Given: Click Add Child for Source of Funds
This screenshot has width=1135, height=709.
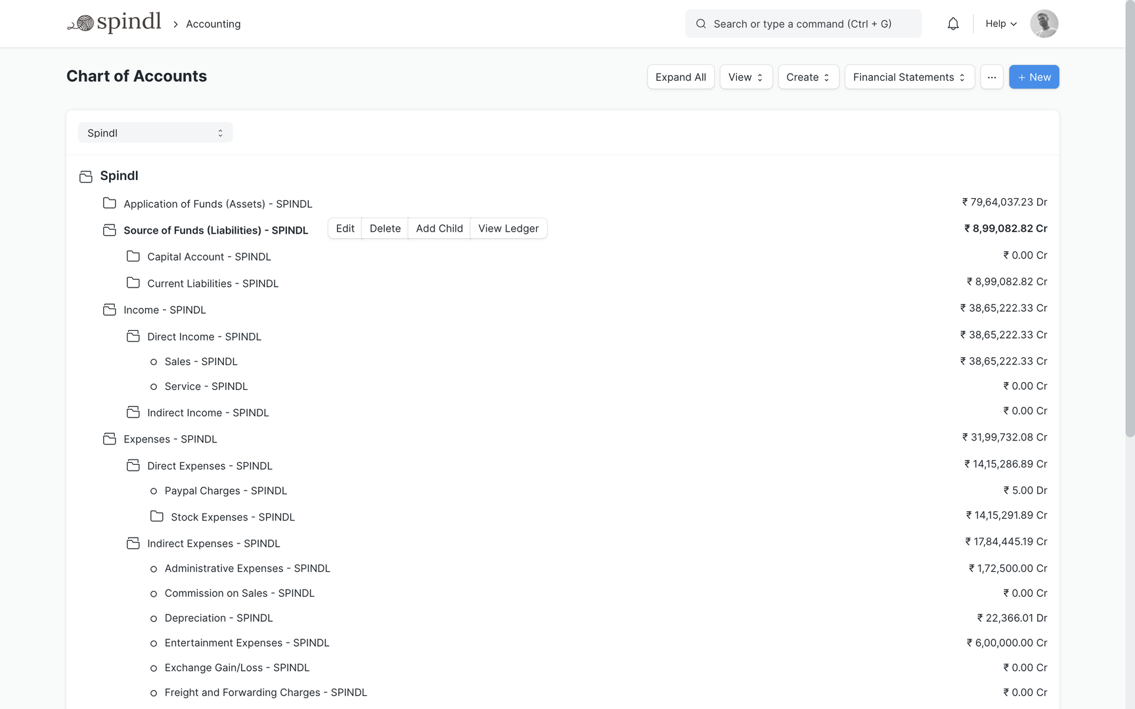Looking at the screenshot, I should [439, 228].
